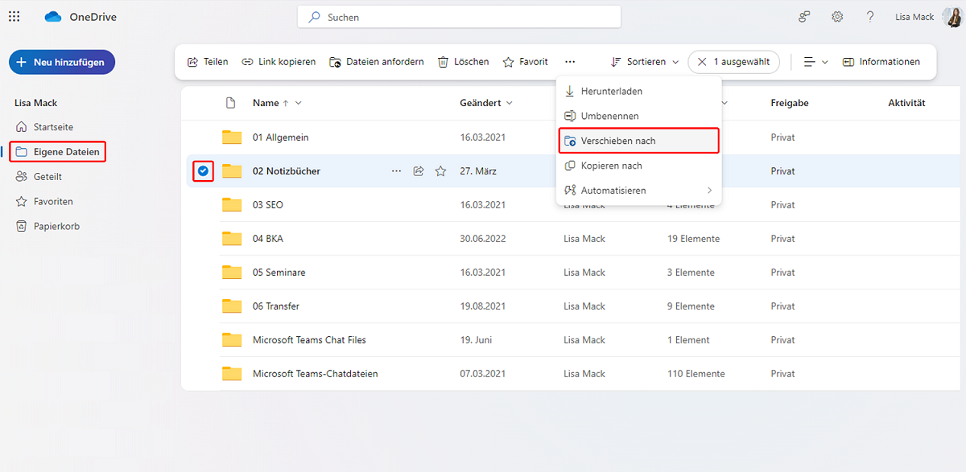Open the 05 Seminare folder icon
The width and height of the screenshot is (966, 472).
[232, 273]
